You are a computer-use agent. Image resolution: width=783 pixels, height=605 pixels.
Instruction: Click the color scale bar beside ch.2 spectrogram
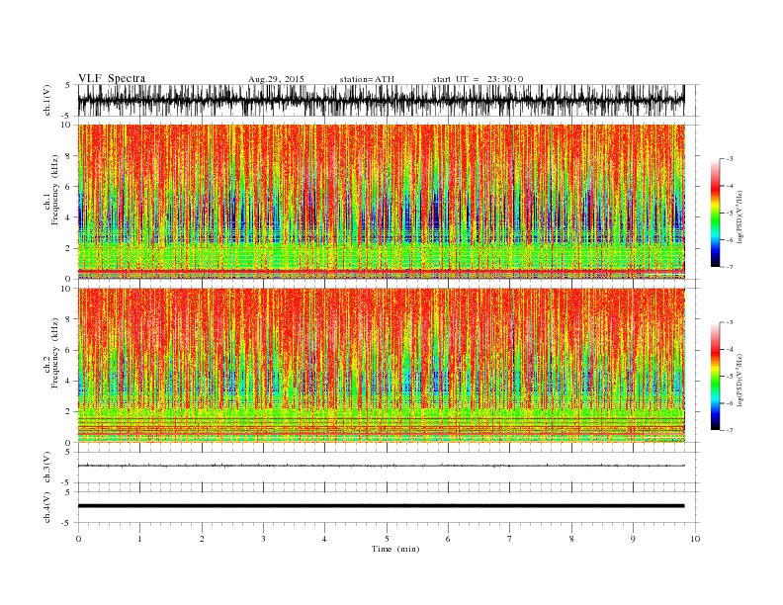pyautogui.click(x=715, y=376)
